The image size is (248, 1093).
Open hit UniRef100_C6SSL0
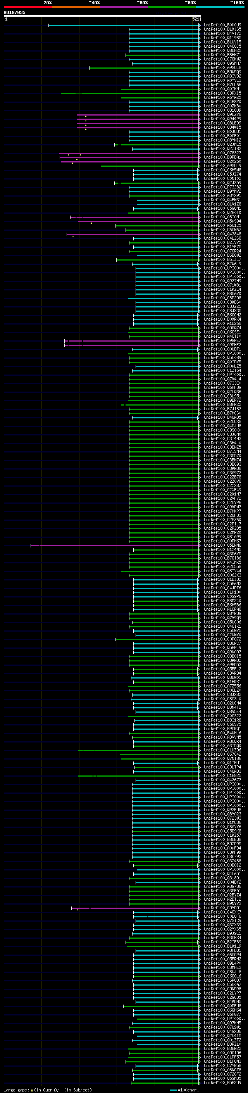[222, 699]
